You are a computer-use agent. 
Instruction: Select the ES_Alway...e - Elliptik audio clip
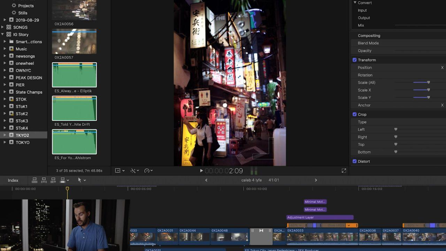pos(74,75)
